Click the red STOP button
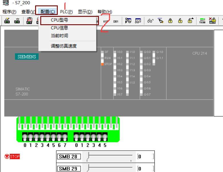The image size is (223, 172). click(x=15, y=157)
